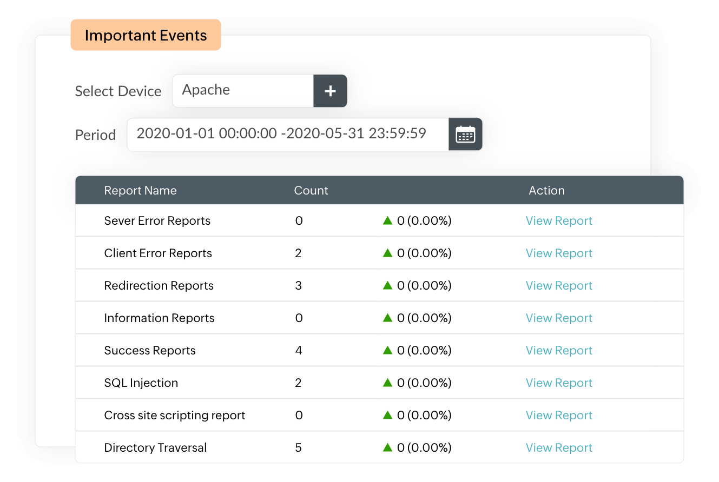Image resolution: width=719 pixels, height=482 pixels.
Task: View Report for Redirection Reports
Action: click(x=559, y=285)
